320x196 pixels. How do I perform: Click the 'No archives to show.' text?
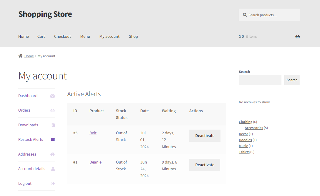pos(254,102)
